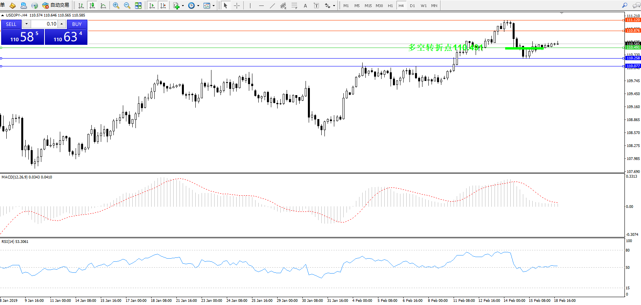
Task: Increase lot volume with up arrow
Action: click(62, 24)
